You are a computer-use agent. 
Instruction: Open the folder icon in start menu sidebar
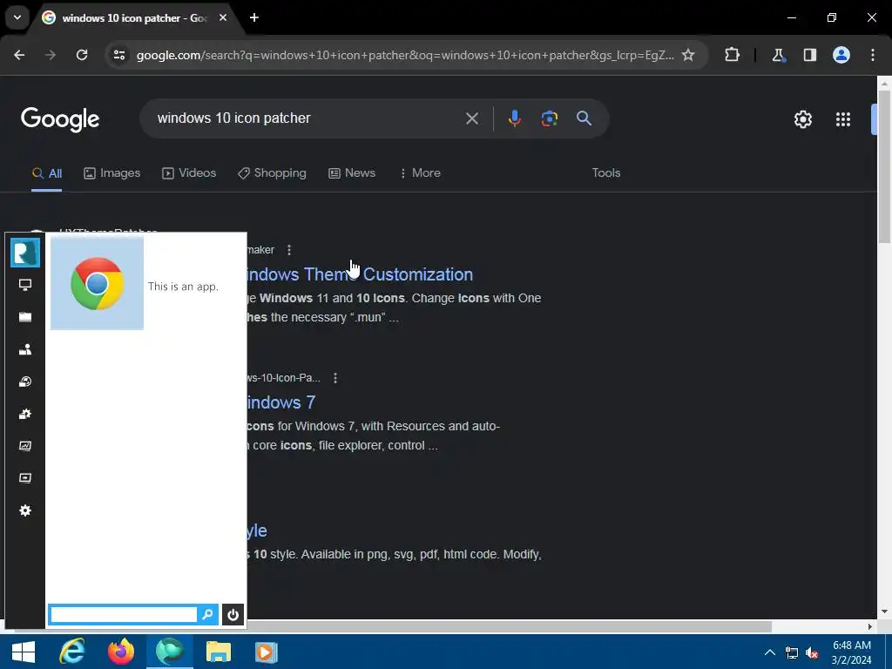coord(25,317)
